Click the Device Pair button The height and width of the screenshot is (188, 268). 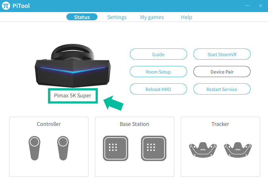tap(222, 71)
